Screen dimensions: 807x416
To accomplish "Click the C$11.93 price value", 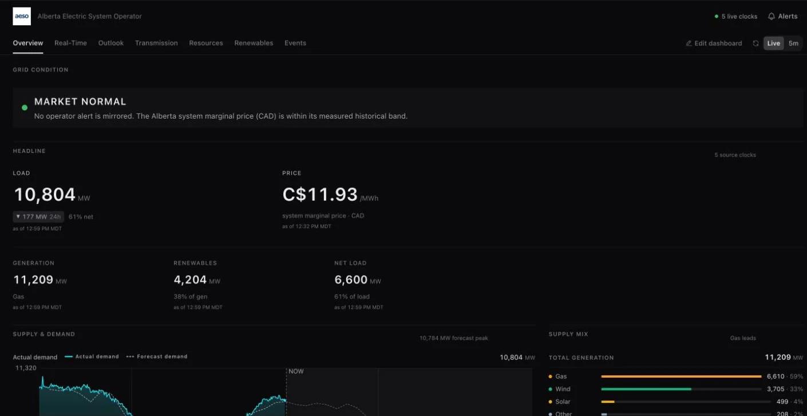I will 320,195.
